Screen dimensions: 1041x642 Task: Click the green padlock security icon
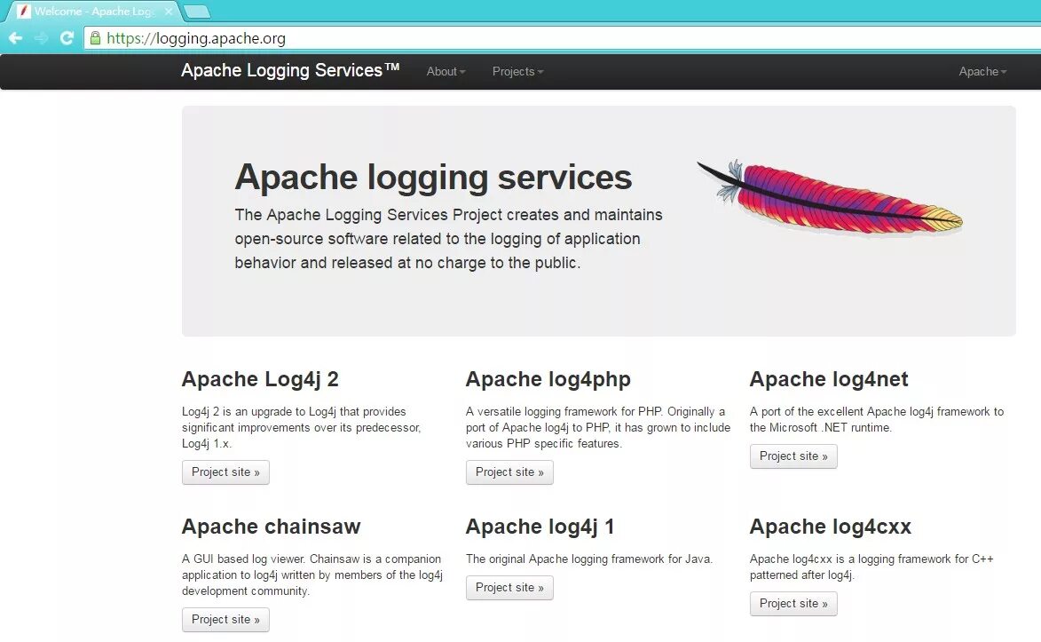(x=95, y=38)
